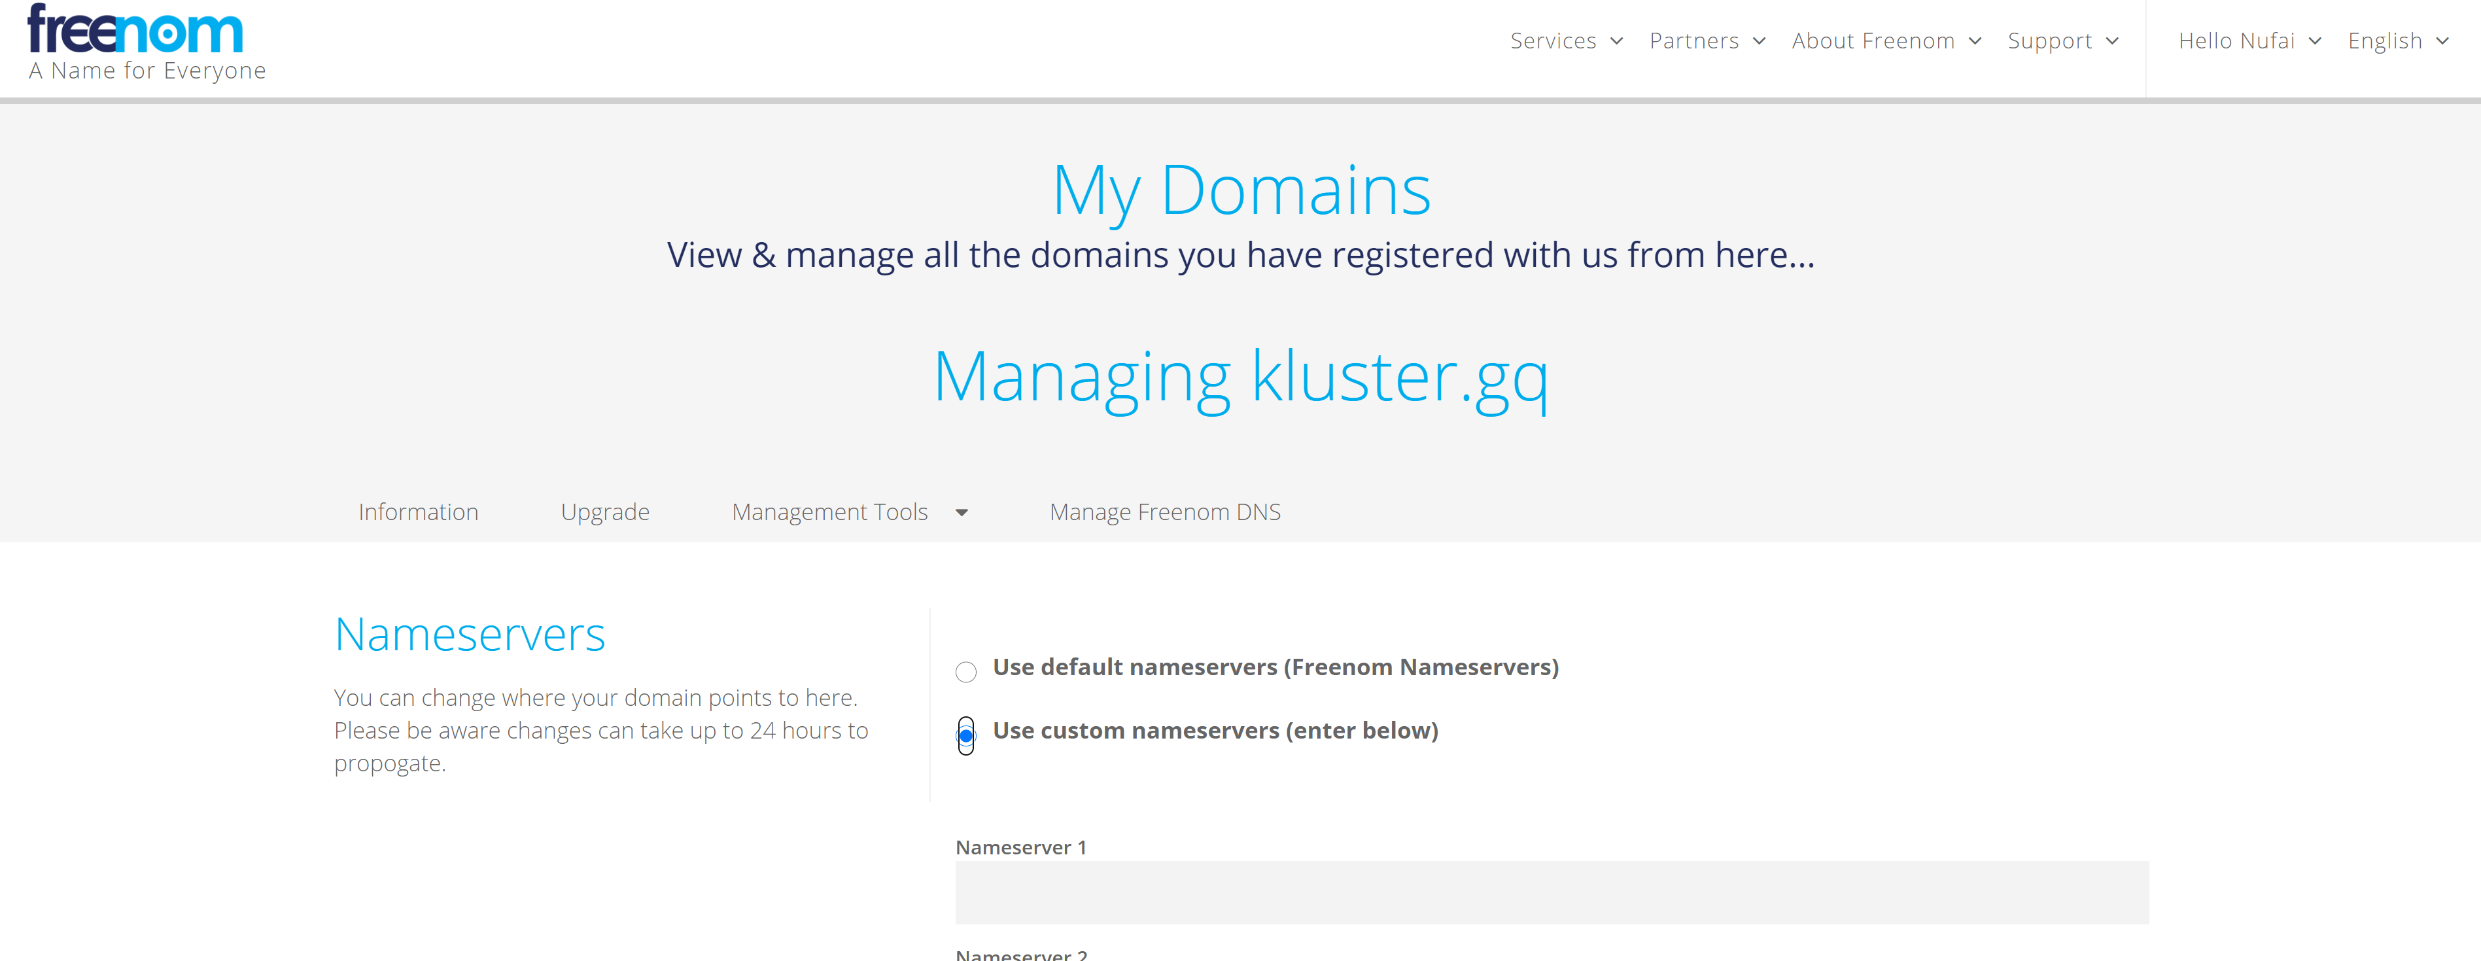
Task: Open the Upgrade tab
Action: coord(605,512)
